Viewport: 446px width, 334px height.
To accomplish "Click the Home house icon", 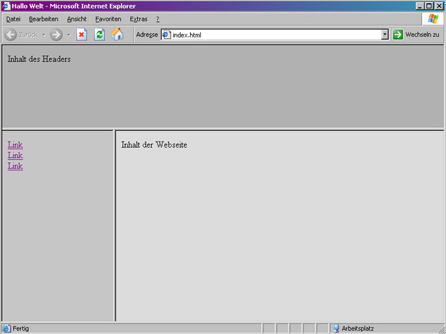I will click(117, 34).
